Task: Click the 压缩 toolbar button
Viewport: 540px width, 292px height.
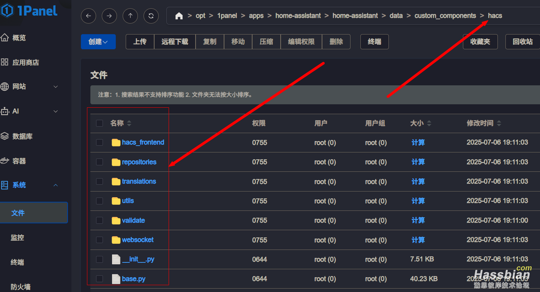Action: (266, 42)
